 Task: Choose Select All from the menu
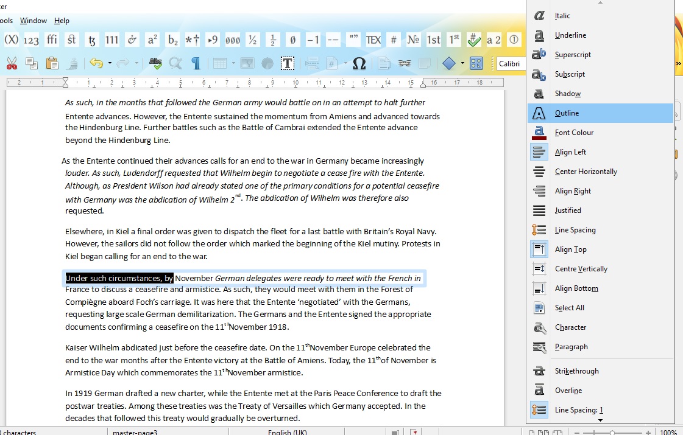(571, 307)
